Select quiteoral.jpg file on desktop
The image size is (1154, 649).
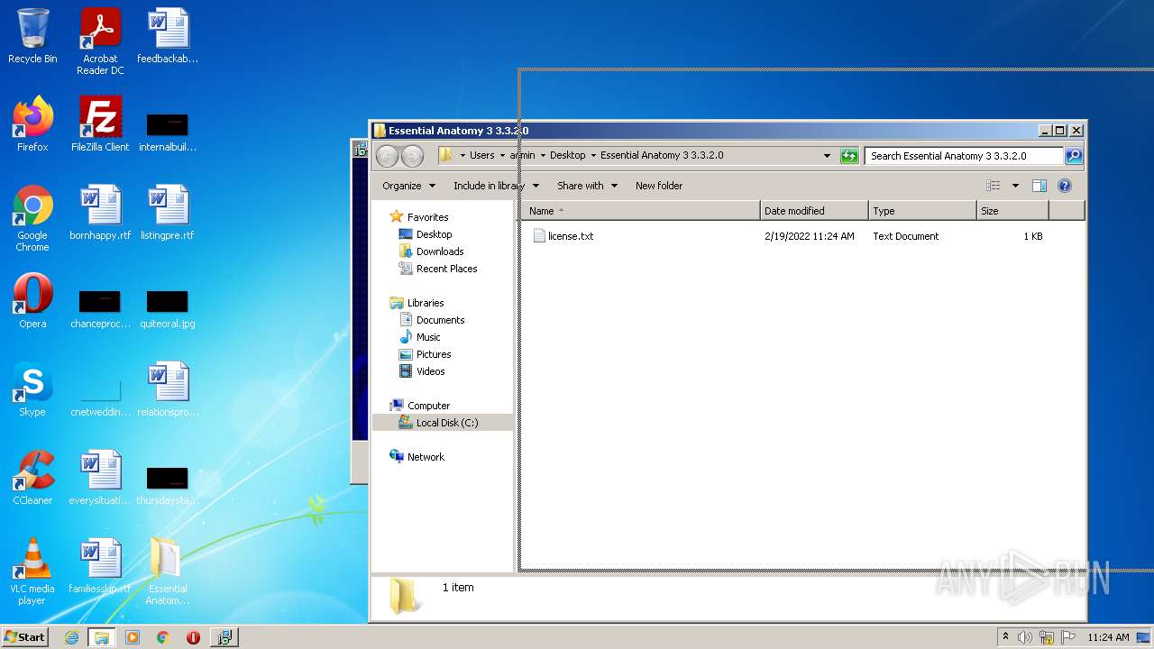168,309
